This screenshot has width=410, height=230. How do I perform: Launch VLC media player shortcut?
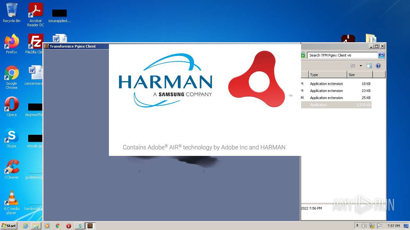click(12, 203)
